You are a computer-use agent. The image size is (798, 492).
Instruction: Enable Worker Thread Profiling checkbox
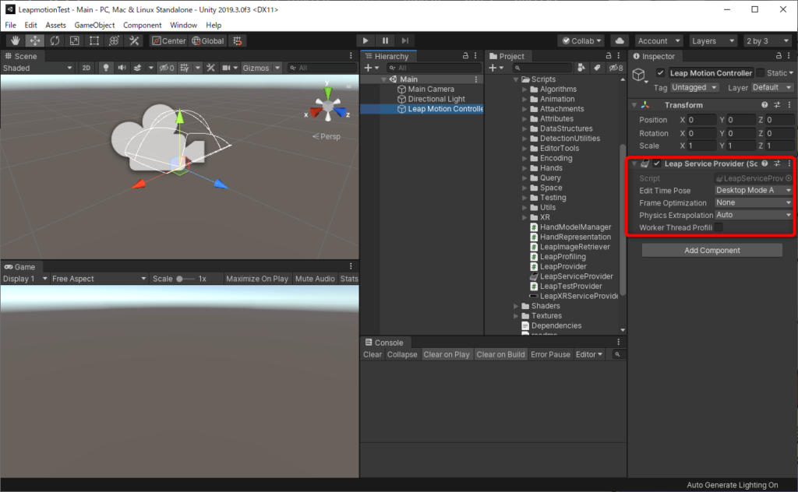point(719,227)
